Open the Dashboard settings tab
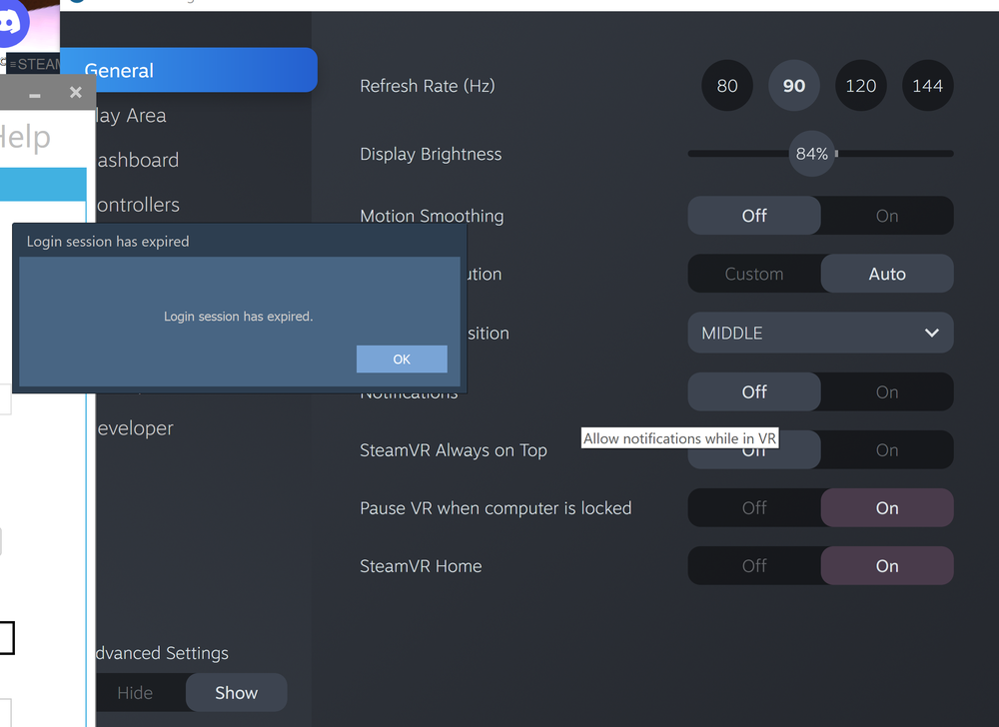This screenshot has height=727, width=999. [x=138, y=160]
